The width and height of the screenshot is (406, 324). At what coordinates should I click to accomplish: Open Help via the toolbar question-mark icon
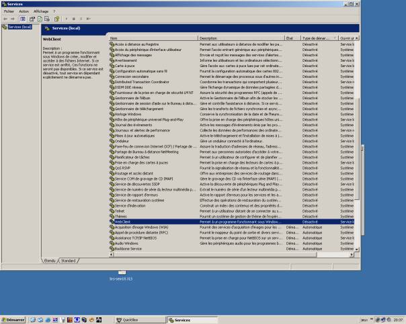pyautogui.click(x=56, y=19)
